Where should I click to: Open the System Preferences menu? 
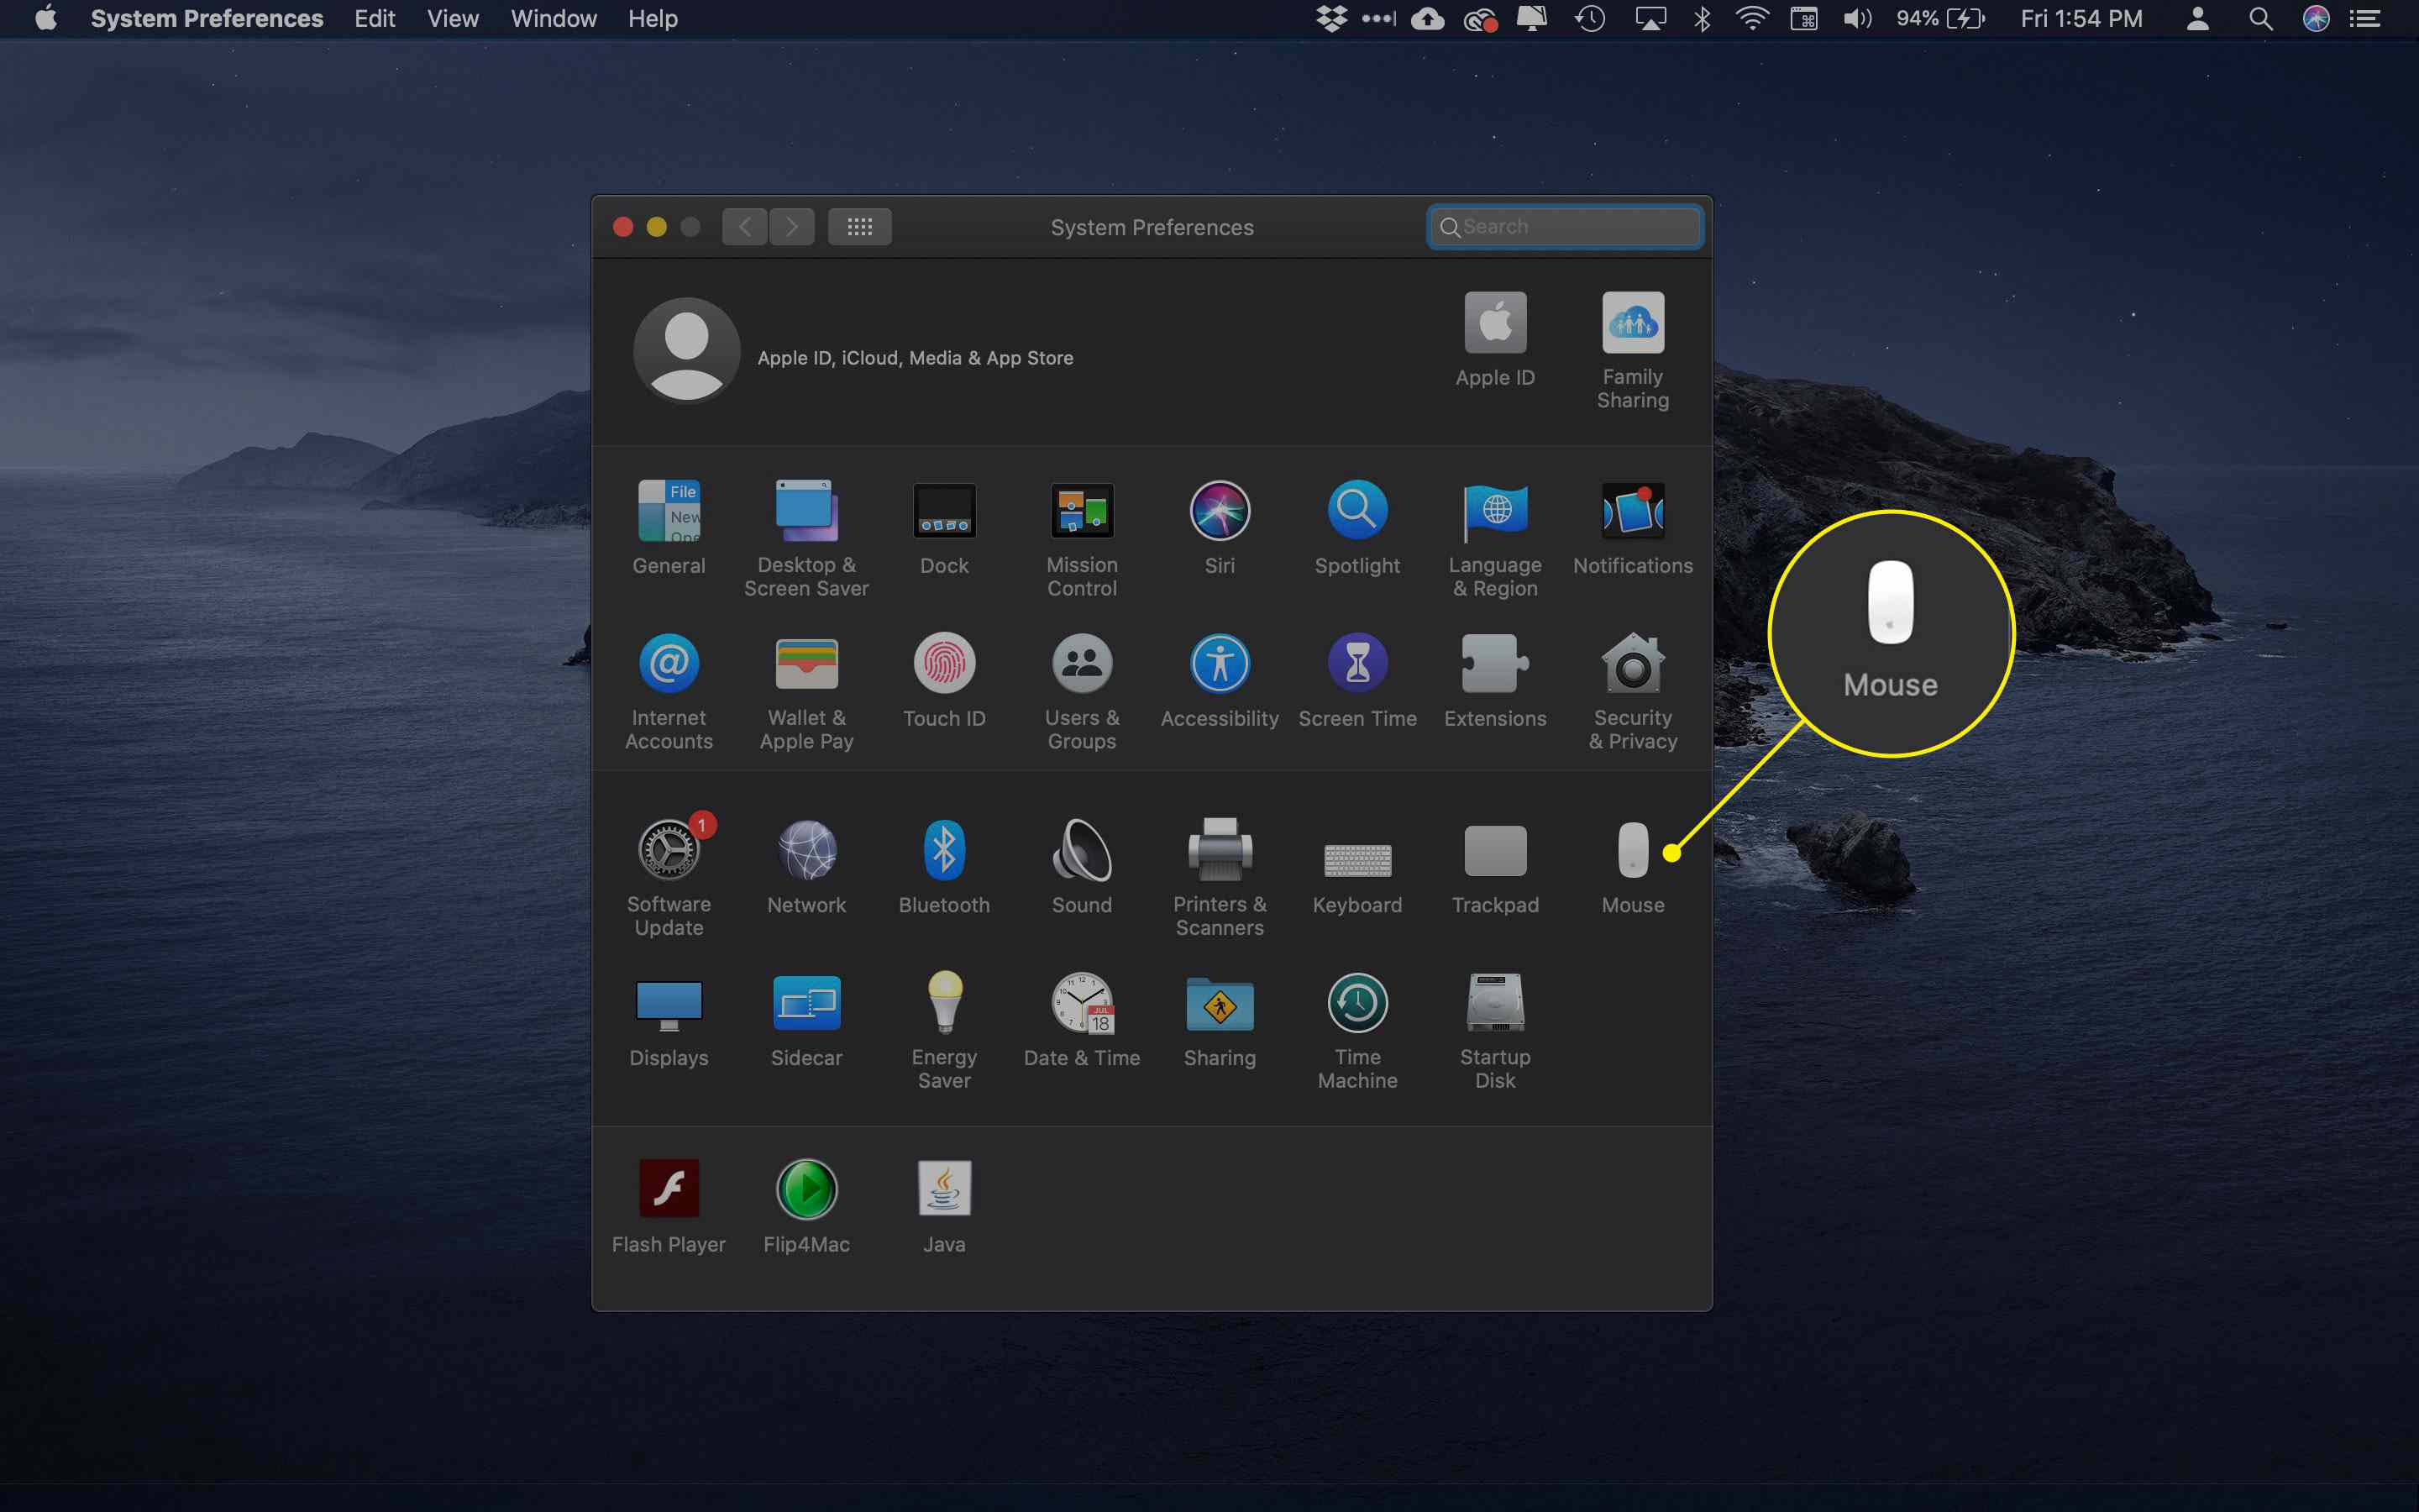pyautogui.click(x=207, y=19)
